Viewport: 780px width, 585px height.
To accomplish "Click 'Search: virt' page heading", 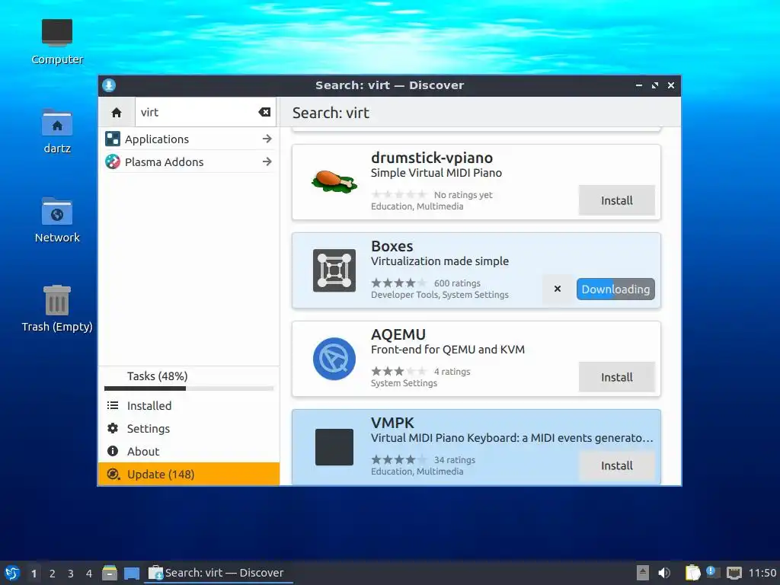I will 331,113.
